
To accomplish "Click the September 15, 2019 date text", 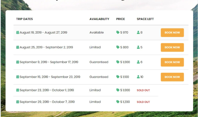I will (34, 77).
